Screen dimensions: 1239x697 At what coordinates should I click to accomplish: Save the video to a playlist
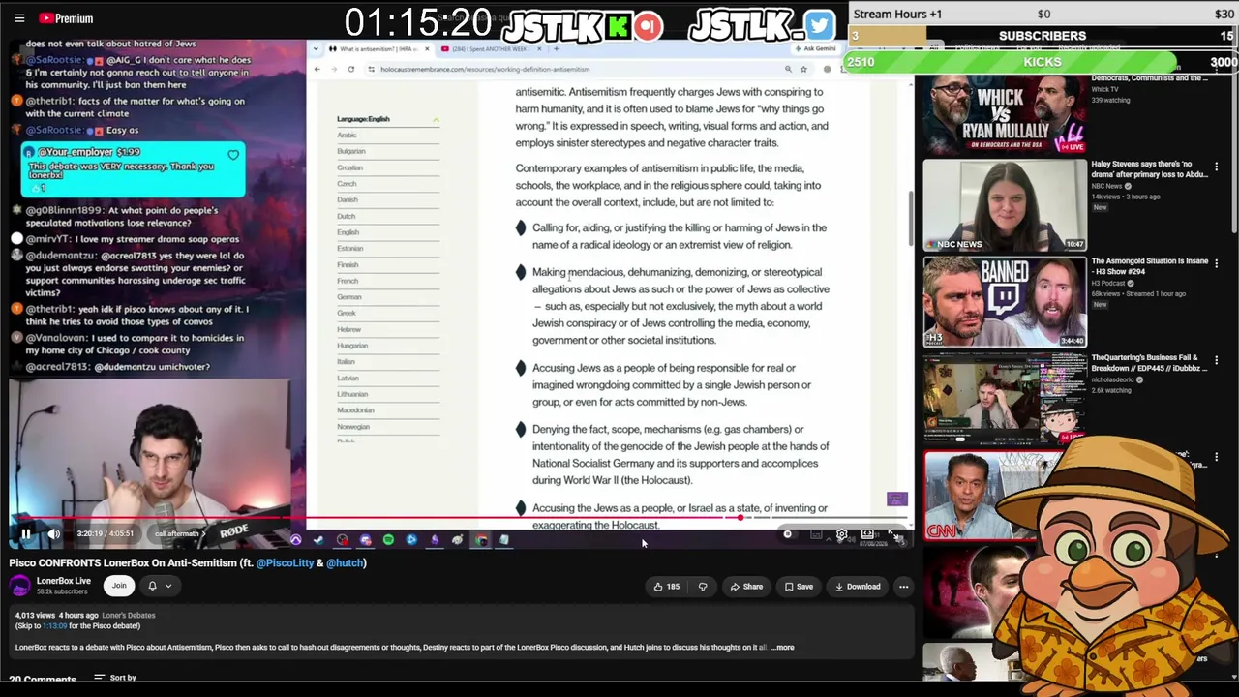tap(799, 587)
